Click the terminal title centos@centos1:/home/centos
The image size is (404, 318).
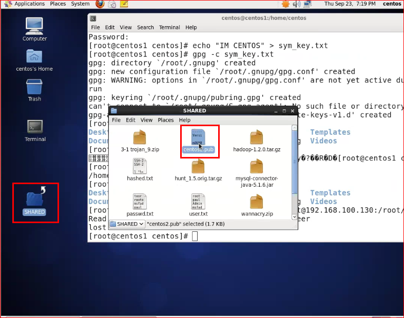click(x=264, y=18)
